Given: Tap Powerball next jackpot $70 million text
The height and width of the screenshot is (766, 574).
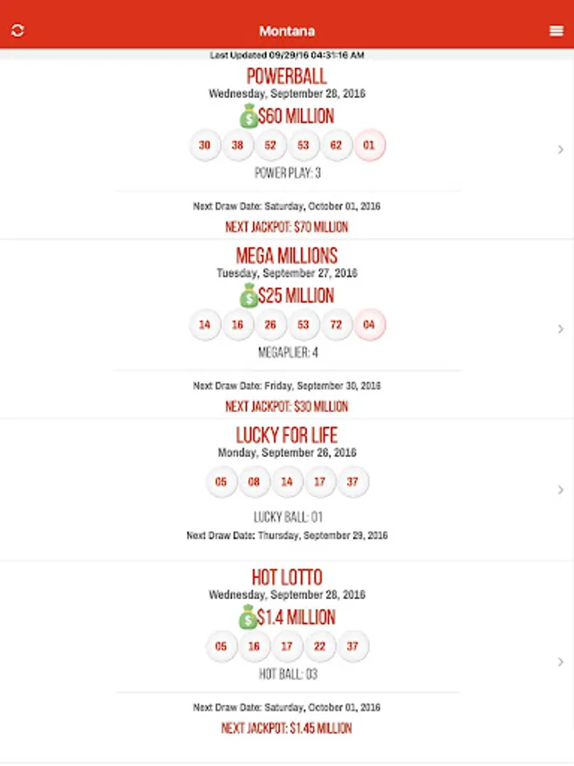Looking at the screenshot, I should (x=287, y=227).
